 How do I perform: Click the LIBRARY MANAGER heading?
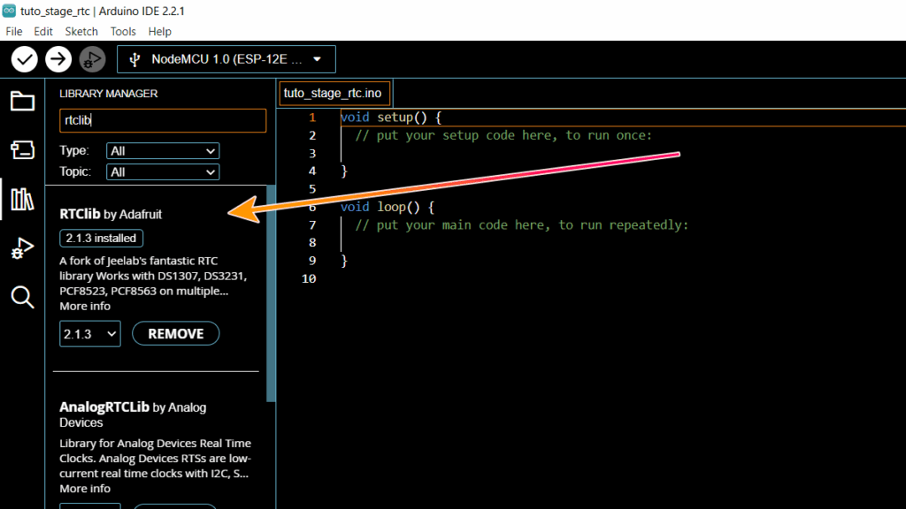109,94
